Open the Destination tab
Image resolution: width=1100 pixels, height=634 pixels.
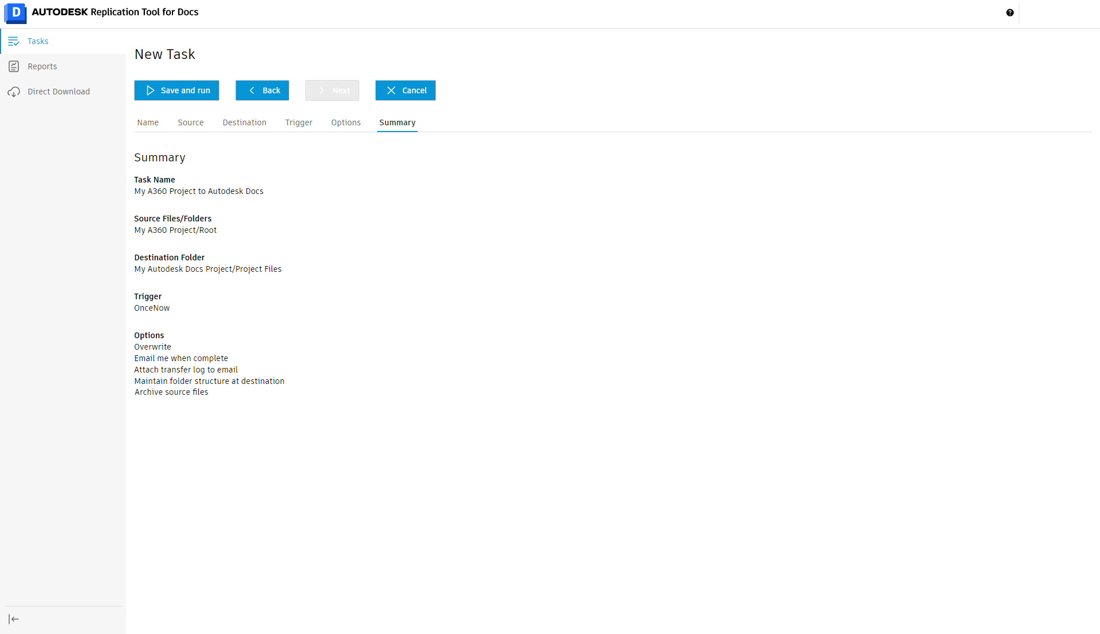(x=244, y=122)
